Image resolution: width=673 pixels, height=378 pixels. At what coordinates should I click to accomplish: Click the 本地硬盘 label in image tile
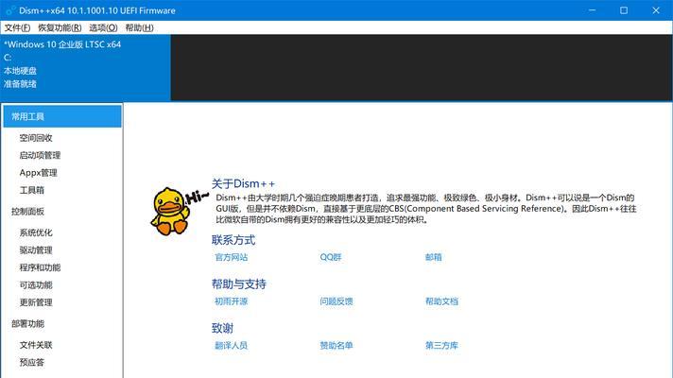[x=20, y=71]
